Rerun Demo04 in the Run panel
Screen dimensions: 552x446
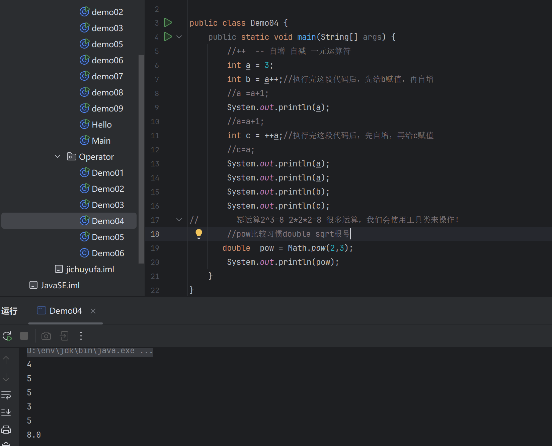point(7,336)
